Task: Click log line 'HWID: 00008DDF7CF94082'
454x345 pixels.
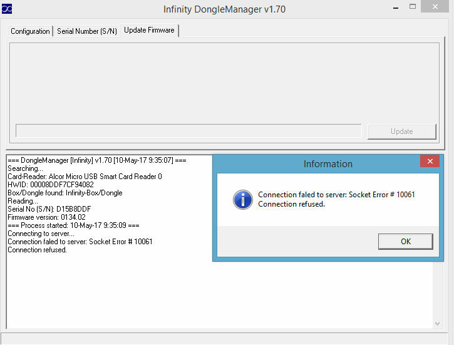Action: [51, 185]
